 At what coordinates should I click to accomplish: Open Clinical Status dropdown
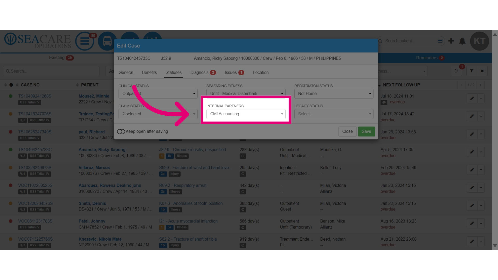158,94
